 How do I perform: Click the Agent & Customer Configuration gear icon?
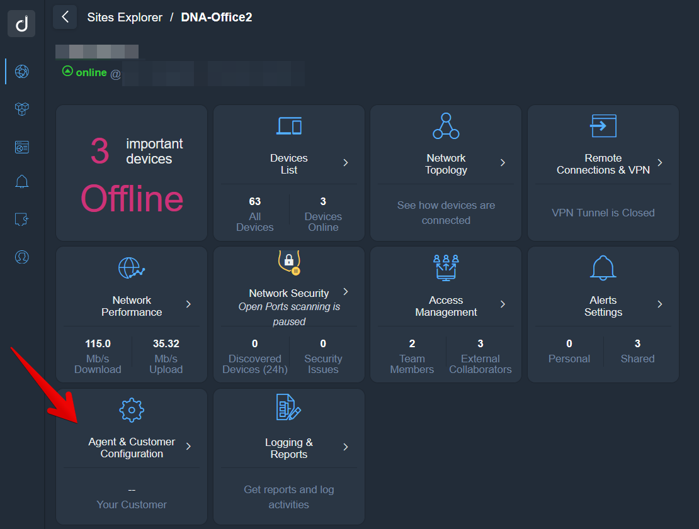[131, 409]
